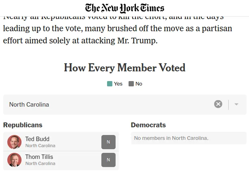Click Thom Tillis's N vote badge
This screenshot has width=249, height=180.
[x=108, y=160]
